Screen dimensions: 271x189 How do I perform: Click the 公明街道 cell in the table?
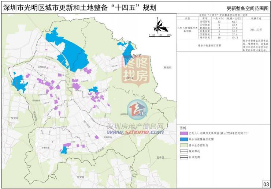pos(205,25)
